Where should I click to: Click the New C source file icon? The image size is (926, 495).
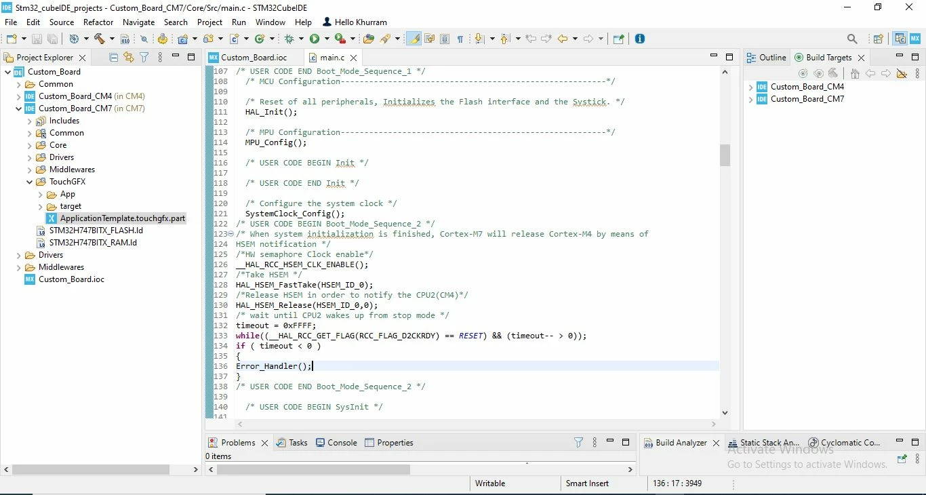(234, 39)
